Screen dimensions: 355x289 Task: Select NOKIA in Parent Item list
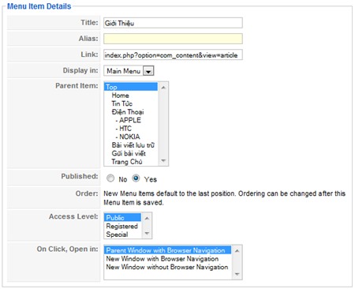point(131,137)
